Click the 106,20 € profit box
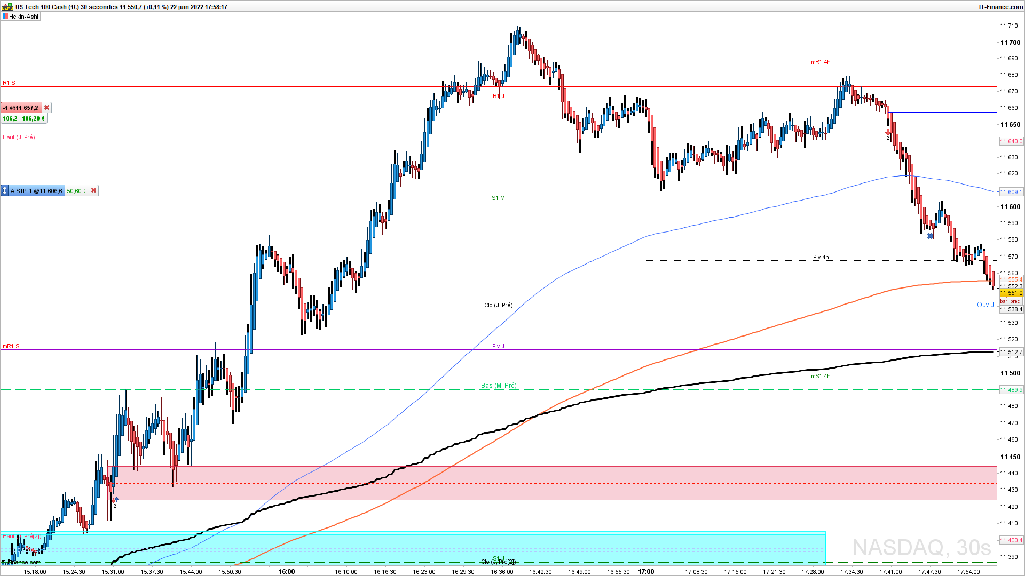Screen dimensions: 1025x576 (x=33, y=118)
